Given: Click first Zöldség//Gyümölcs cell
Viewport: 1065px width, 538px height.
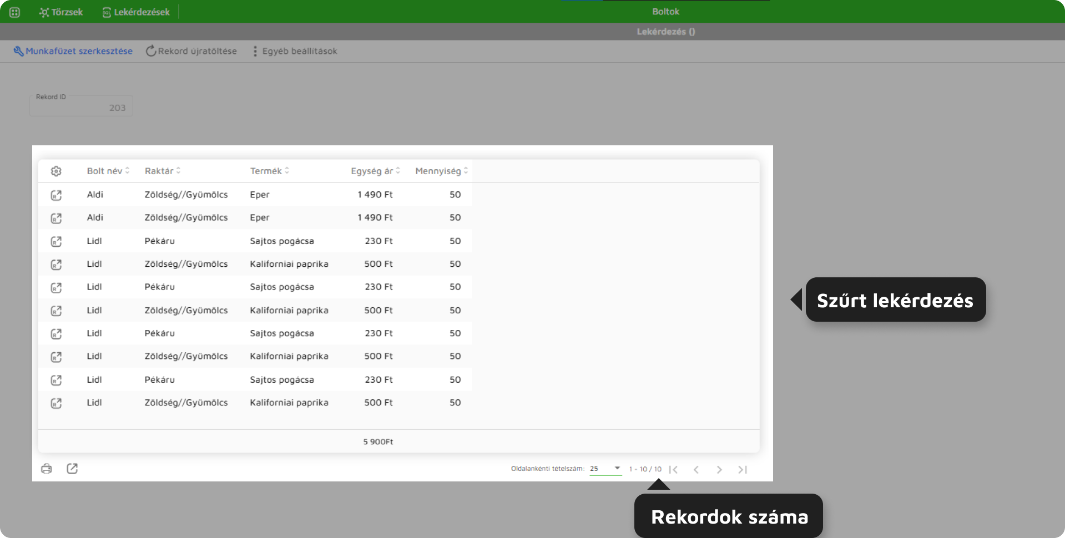Looking at the screenshot, I should coord(186,195).
